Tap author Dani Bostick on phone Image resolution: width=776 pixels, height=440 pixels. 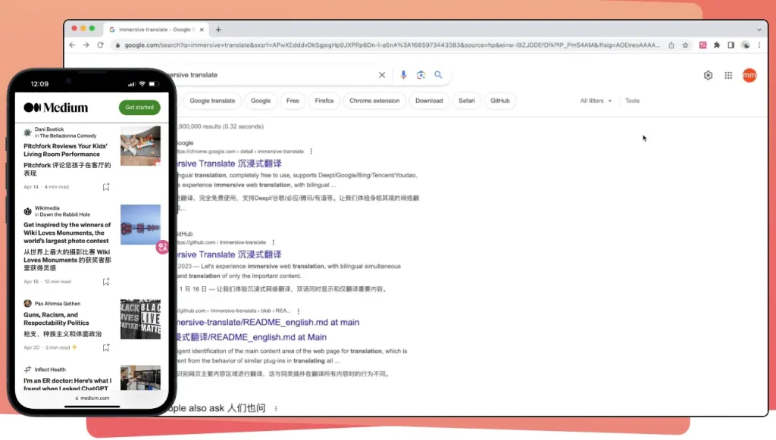pos(49,130)
